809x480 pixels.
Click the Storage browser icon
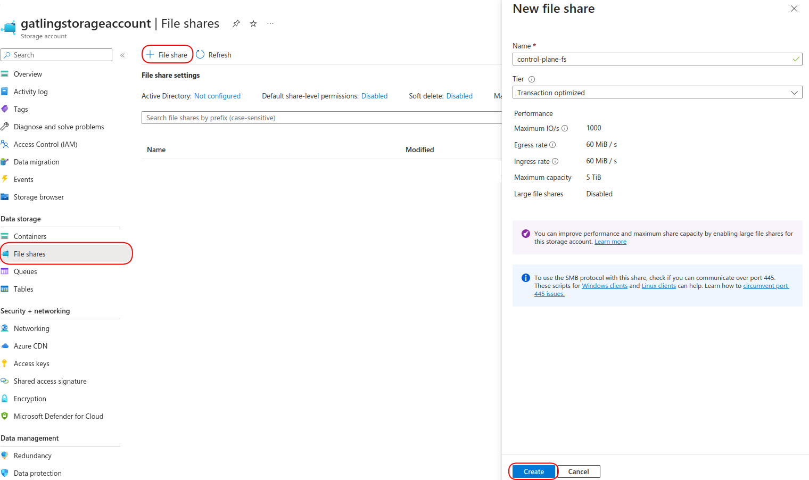(5, 197)
